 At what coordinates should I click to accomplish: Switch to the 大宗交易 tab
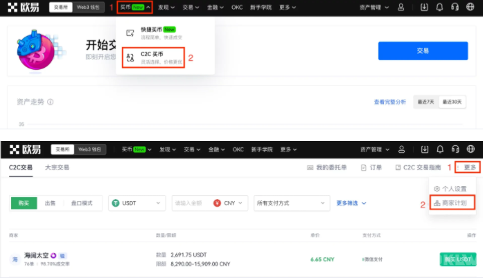click(57, 167)
